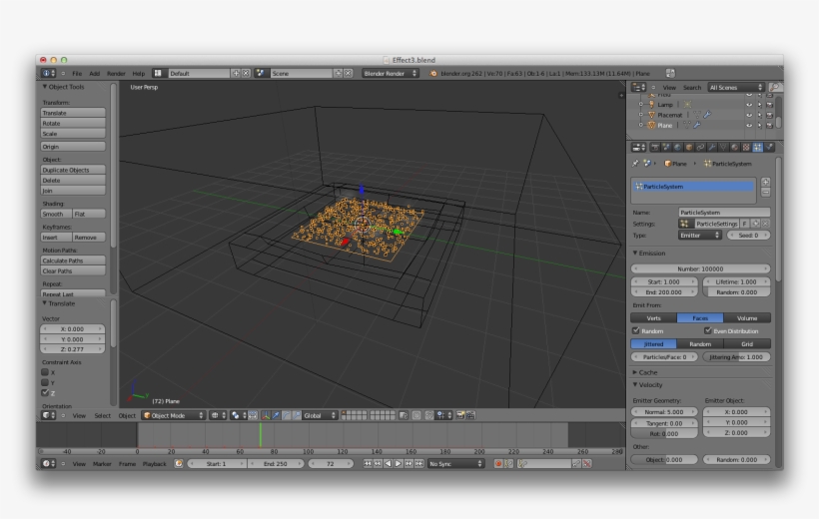
Task: Open the Object properties cube tab
Action: coord(689,148)
